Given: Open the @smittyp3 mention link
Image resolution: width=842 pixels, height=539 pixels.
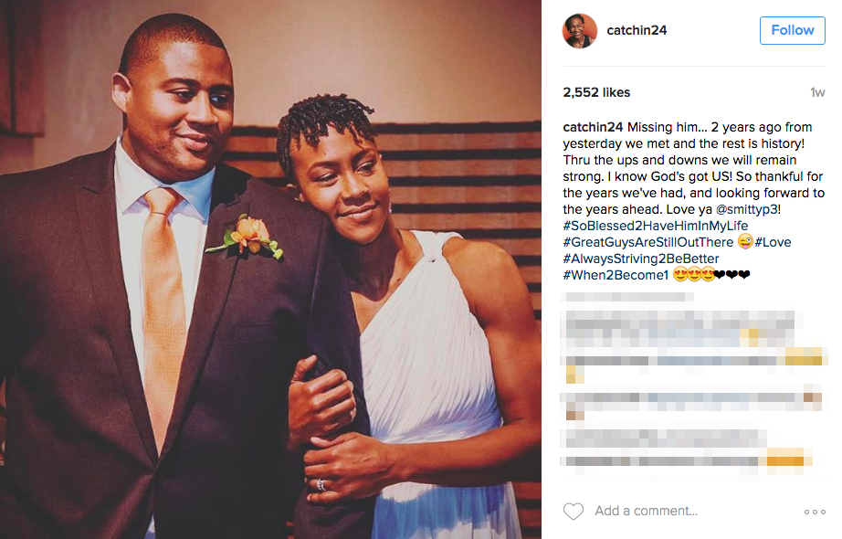Looking at the screenshot, I should [x=746, y=209].
